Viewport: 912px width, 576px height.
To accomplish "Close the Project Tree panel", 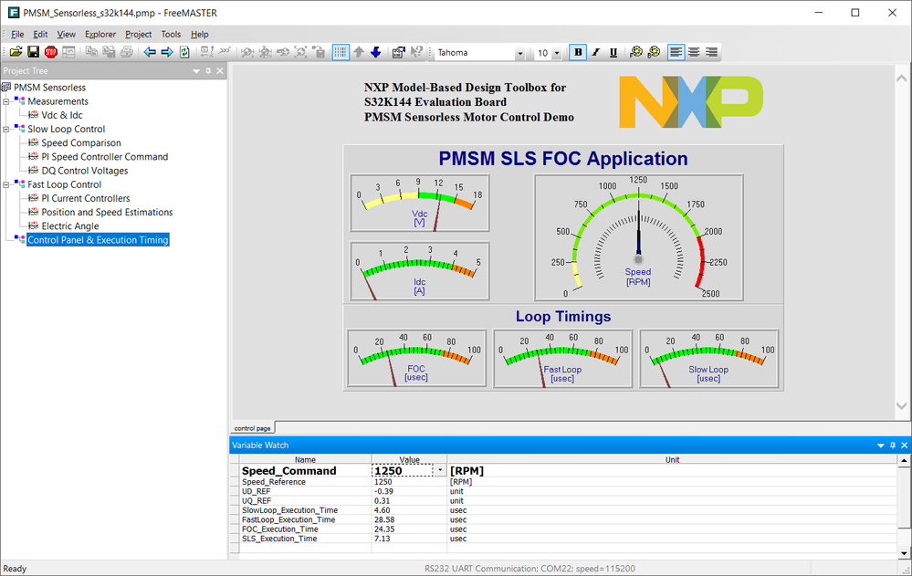I will [x=220, y=71].
